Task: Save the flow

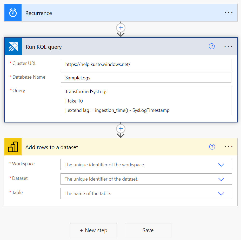Action: 148,230
